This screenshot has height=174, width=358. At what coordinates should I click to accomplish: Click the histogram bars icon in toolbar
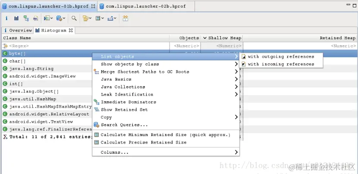click(16, 18)
